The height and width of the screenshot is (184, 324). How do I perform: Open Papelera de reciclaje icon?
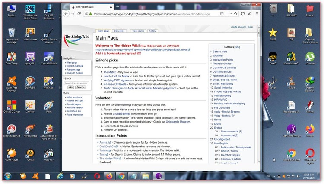click(12, 36)
